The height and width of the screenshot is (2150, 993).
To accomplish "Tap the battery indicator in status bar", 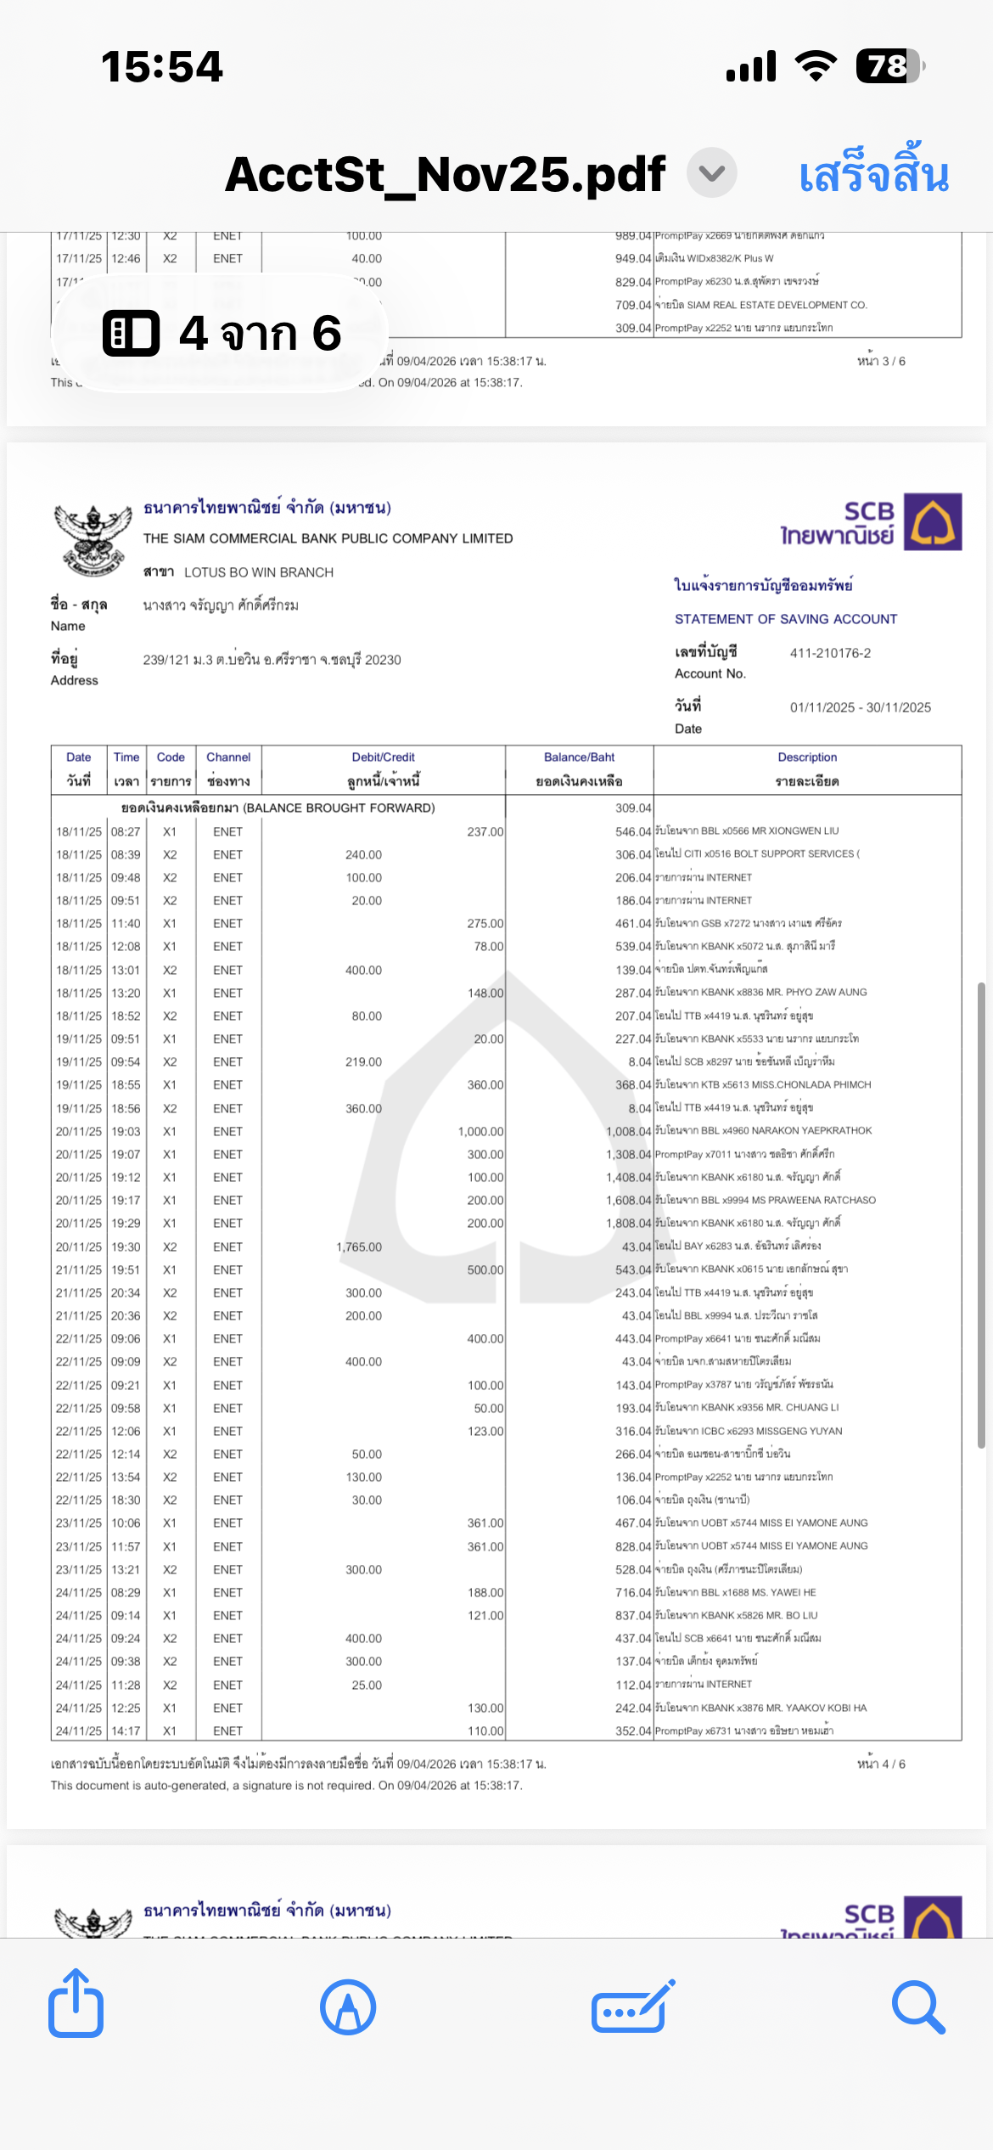I will tap(889, 66).
